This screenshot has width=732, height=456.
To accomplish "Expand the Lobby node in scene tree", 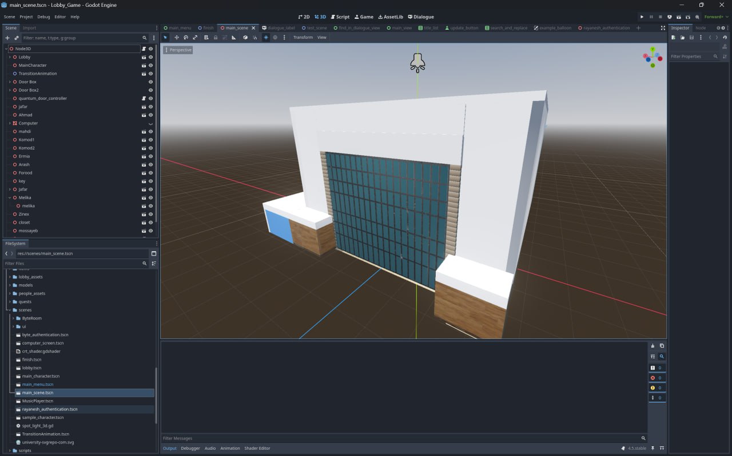I will [10, 57].
